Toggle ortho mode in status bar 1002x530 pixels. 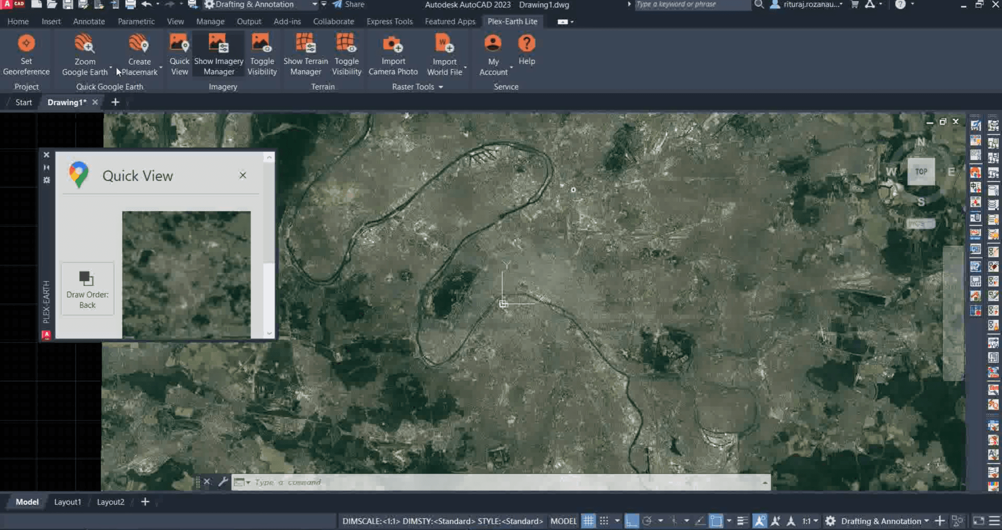(632, 521)
